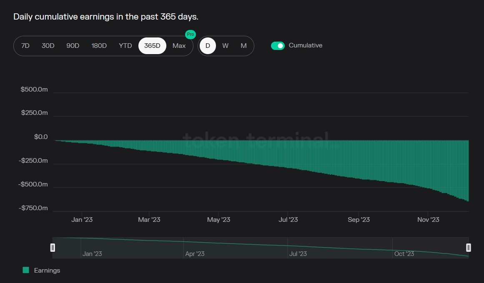Switch granularity to weekly (W)
The height and width of the screenshot is (283, 484).
[x=226, y=46]
